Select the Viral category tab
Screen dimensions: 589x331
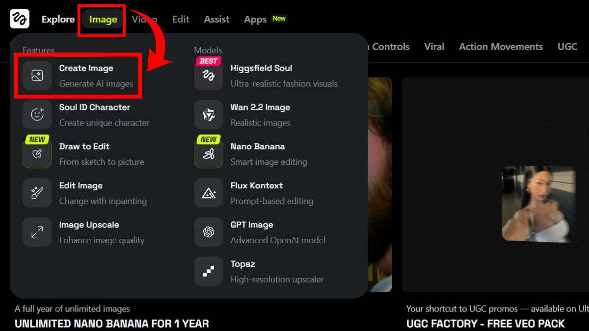pyautogui.click(x=434, y=47)
